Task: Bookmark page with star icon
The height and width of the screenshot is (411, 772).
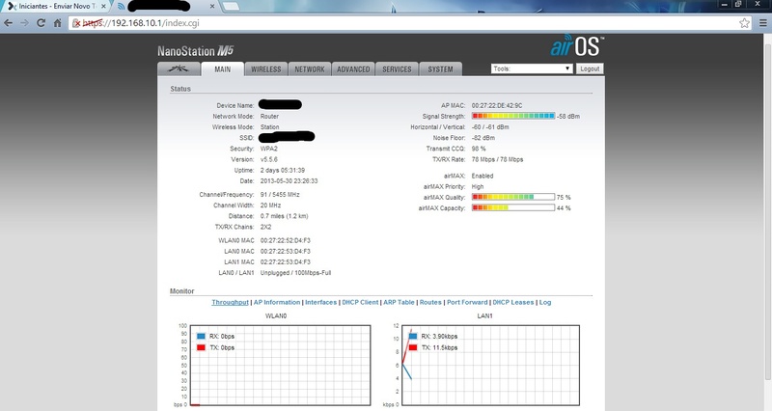Action: tap(744, 23)
